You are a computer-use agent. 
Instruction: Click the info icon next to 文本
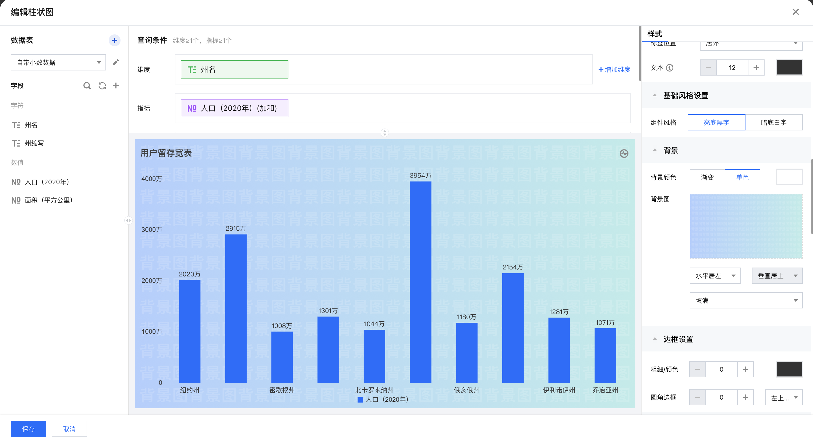tap(670, 68)
